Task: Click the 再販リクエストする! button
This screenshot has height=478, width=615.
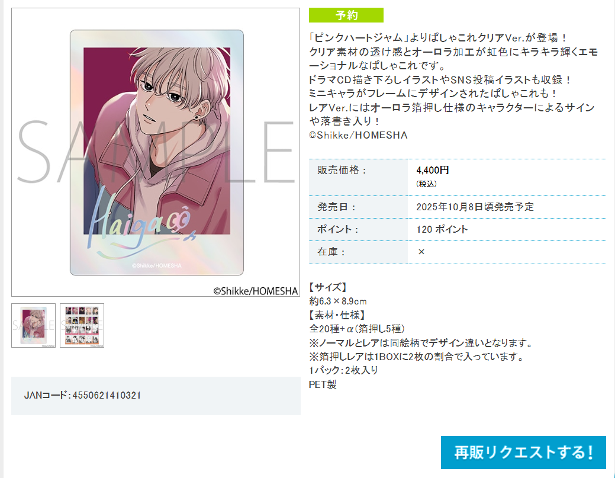Action: pyautogui.click(x=523, y=452)
